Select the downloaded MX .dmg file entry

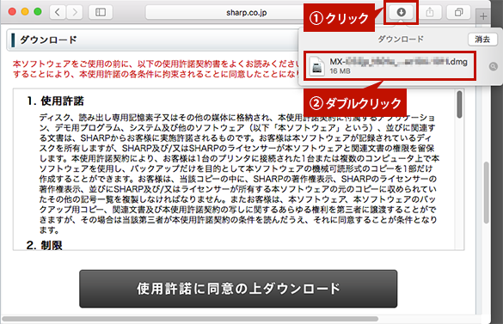tap(390, 65)
